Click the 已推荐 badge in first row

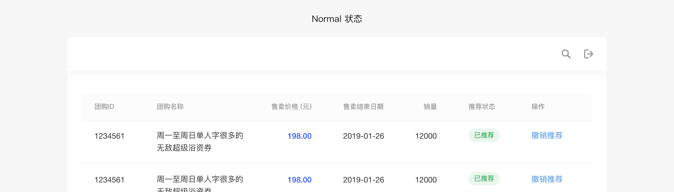(x=484, y=135)
